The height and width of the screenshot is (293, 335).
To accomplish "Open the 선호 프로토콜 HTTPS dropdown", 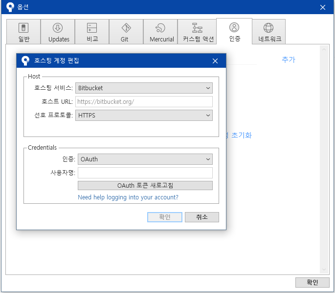I will (144, 115).
